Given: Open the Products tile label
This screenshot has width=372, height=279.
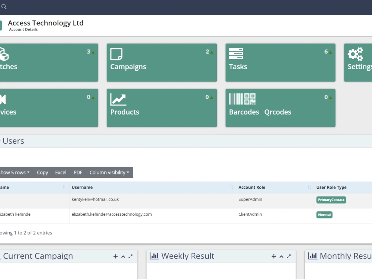Looking at the screenshot, I should (x=125, y=112).
